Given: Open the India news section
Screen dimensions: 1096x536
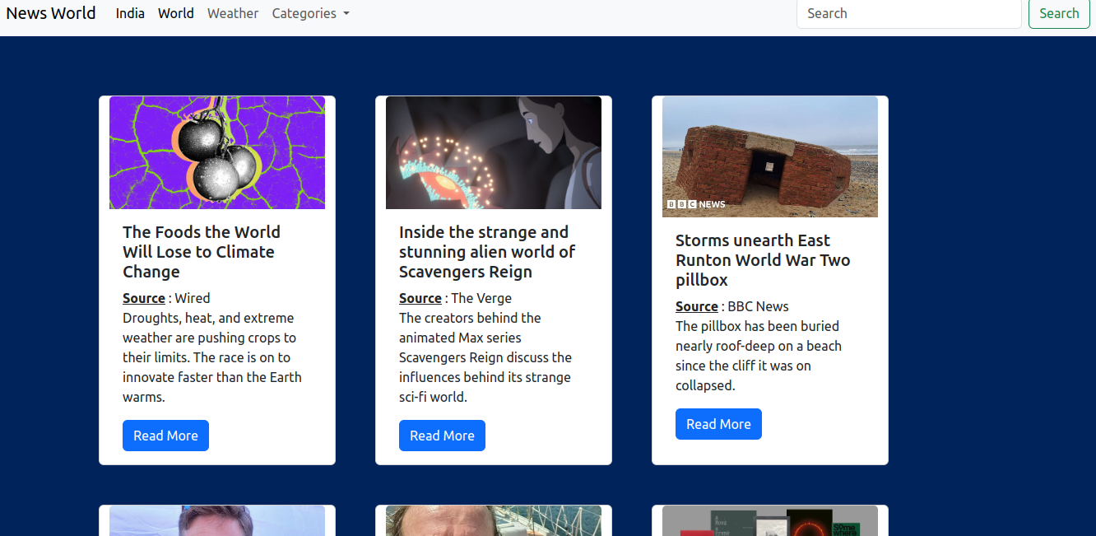Looking at the screenshot, I should click(130, 13).
